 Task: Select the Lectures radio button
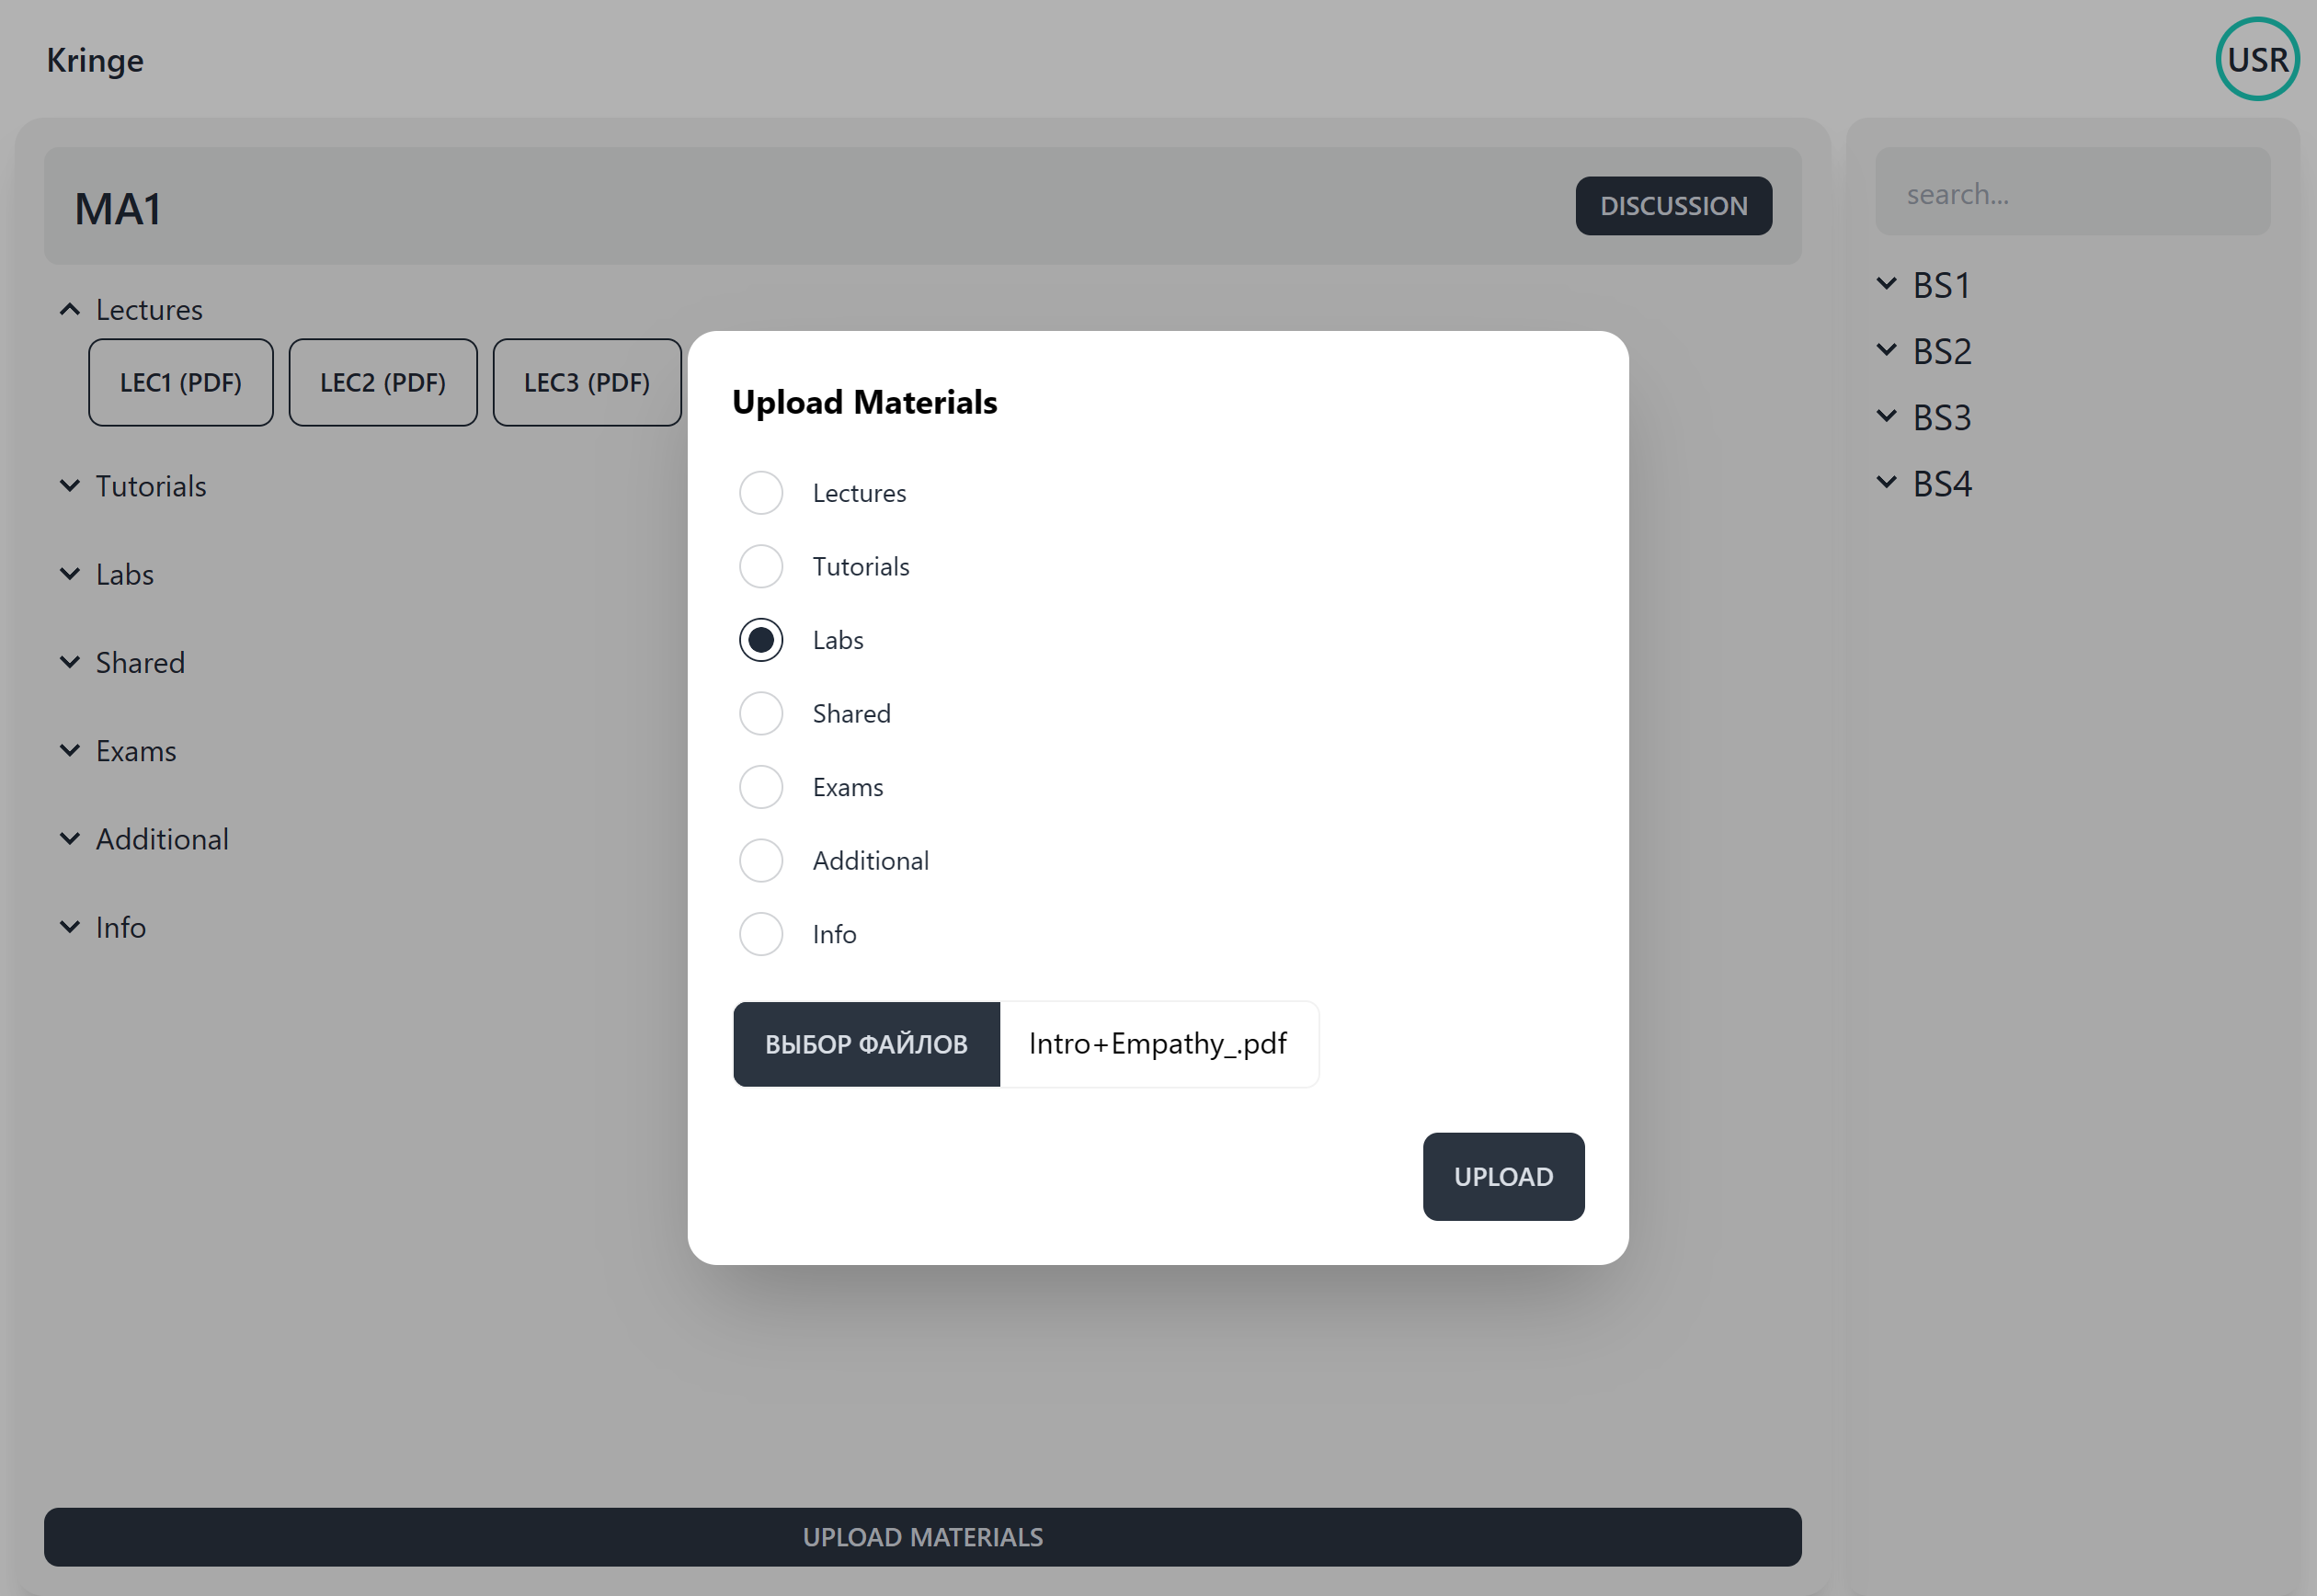click(x=760, y=493)
